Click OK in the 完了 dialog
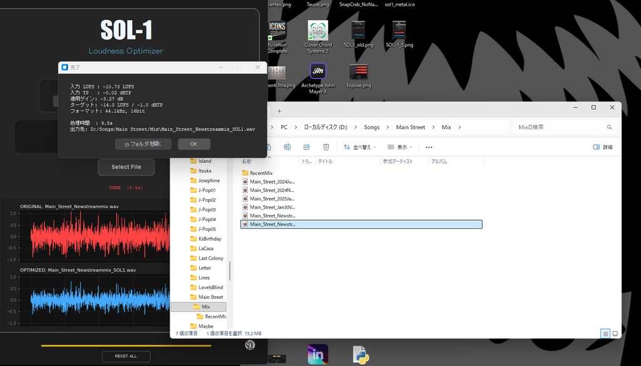 [x=194, y=144]
